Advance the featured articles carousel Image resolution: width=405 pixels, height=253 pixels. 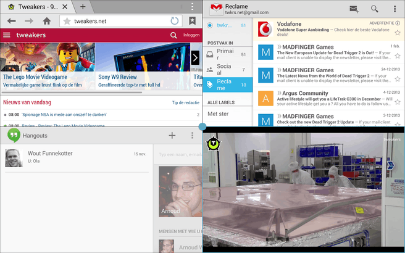pyautogui.click(x=195, y=57)
